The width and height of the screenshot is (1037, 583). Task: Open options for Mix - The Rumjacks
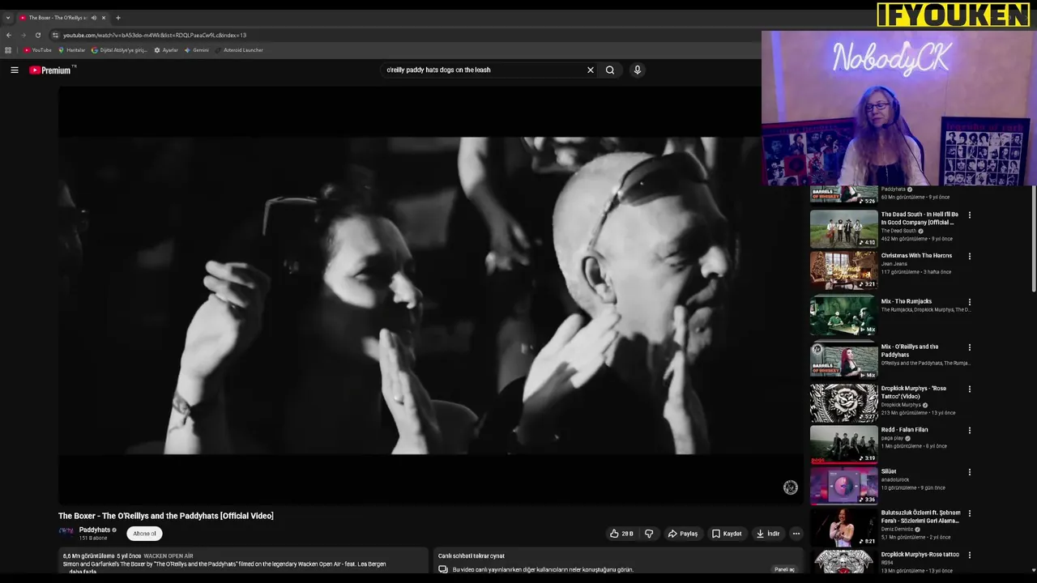pos(970,302)
